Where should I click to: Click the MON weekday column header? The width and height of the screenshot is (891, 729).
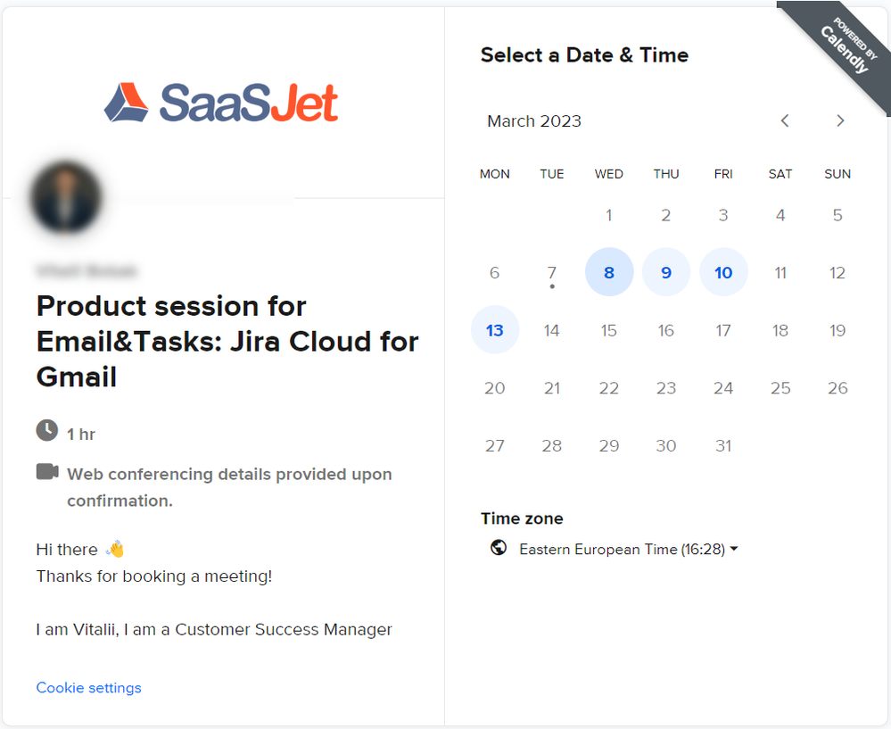pos(494,174)
